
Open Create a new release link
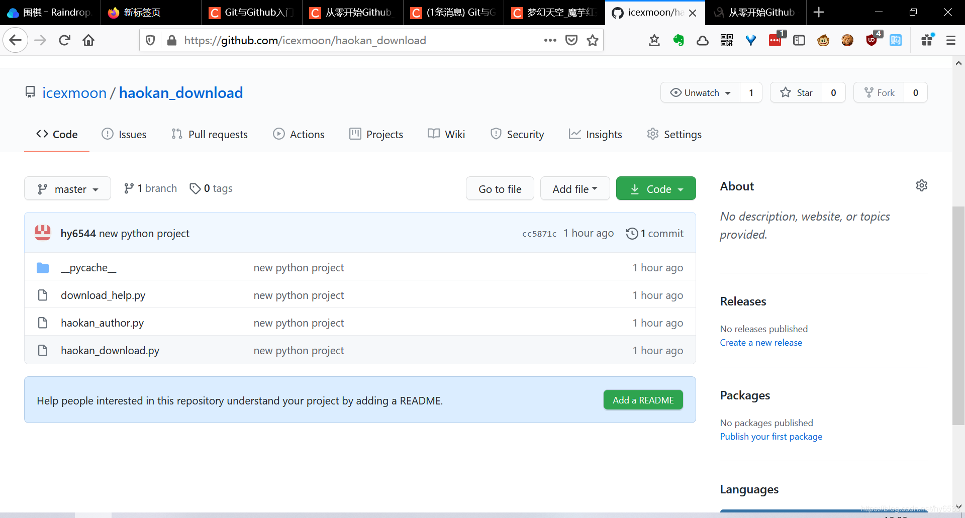pos(761,343)
